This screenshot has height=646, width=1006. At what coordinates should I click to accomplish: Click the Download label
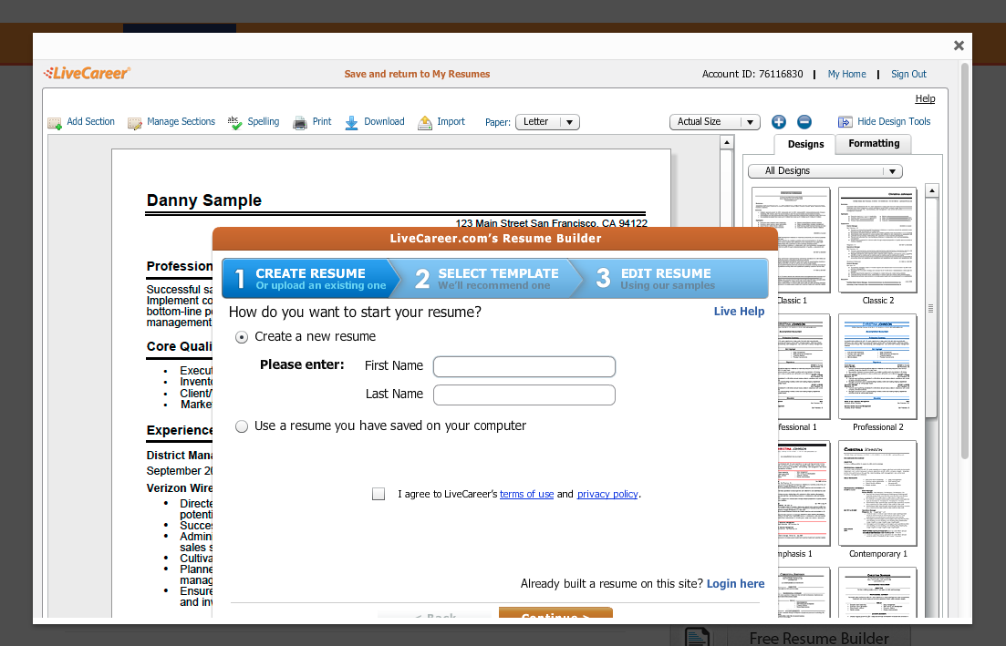[384, 122]
